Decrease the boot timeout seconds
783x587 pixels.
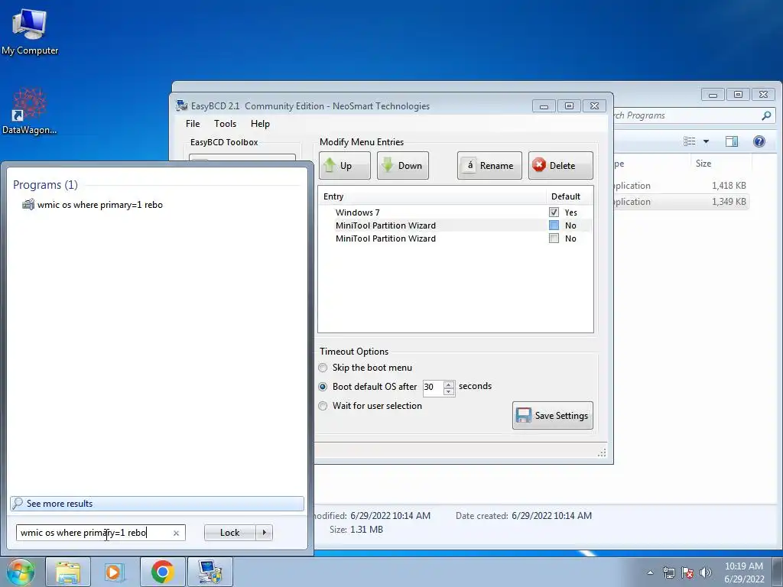click(449, 391)
